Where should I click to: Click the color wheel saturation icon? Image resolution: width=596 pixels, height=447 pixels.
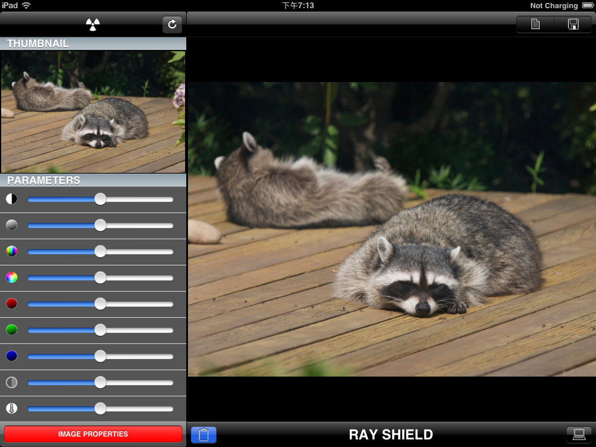pos(12,278)
